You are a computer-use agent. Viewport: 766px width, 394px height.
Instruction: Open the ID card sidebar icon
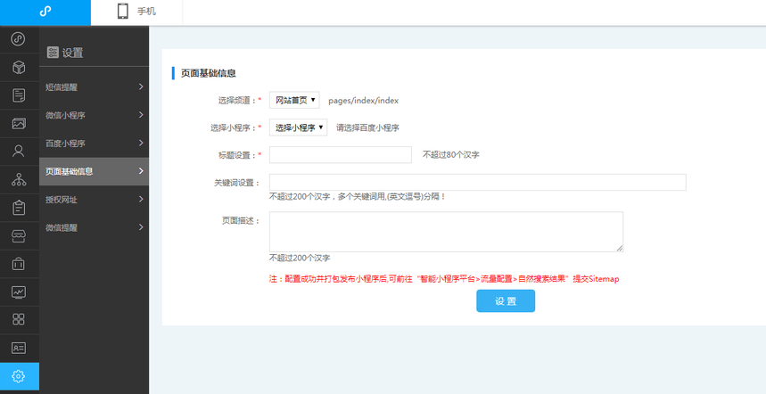click(19, 349)
